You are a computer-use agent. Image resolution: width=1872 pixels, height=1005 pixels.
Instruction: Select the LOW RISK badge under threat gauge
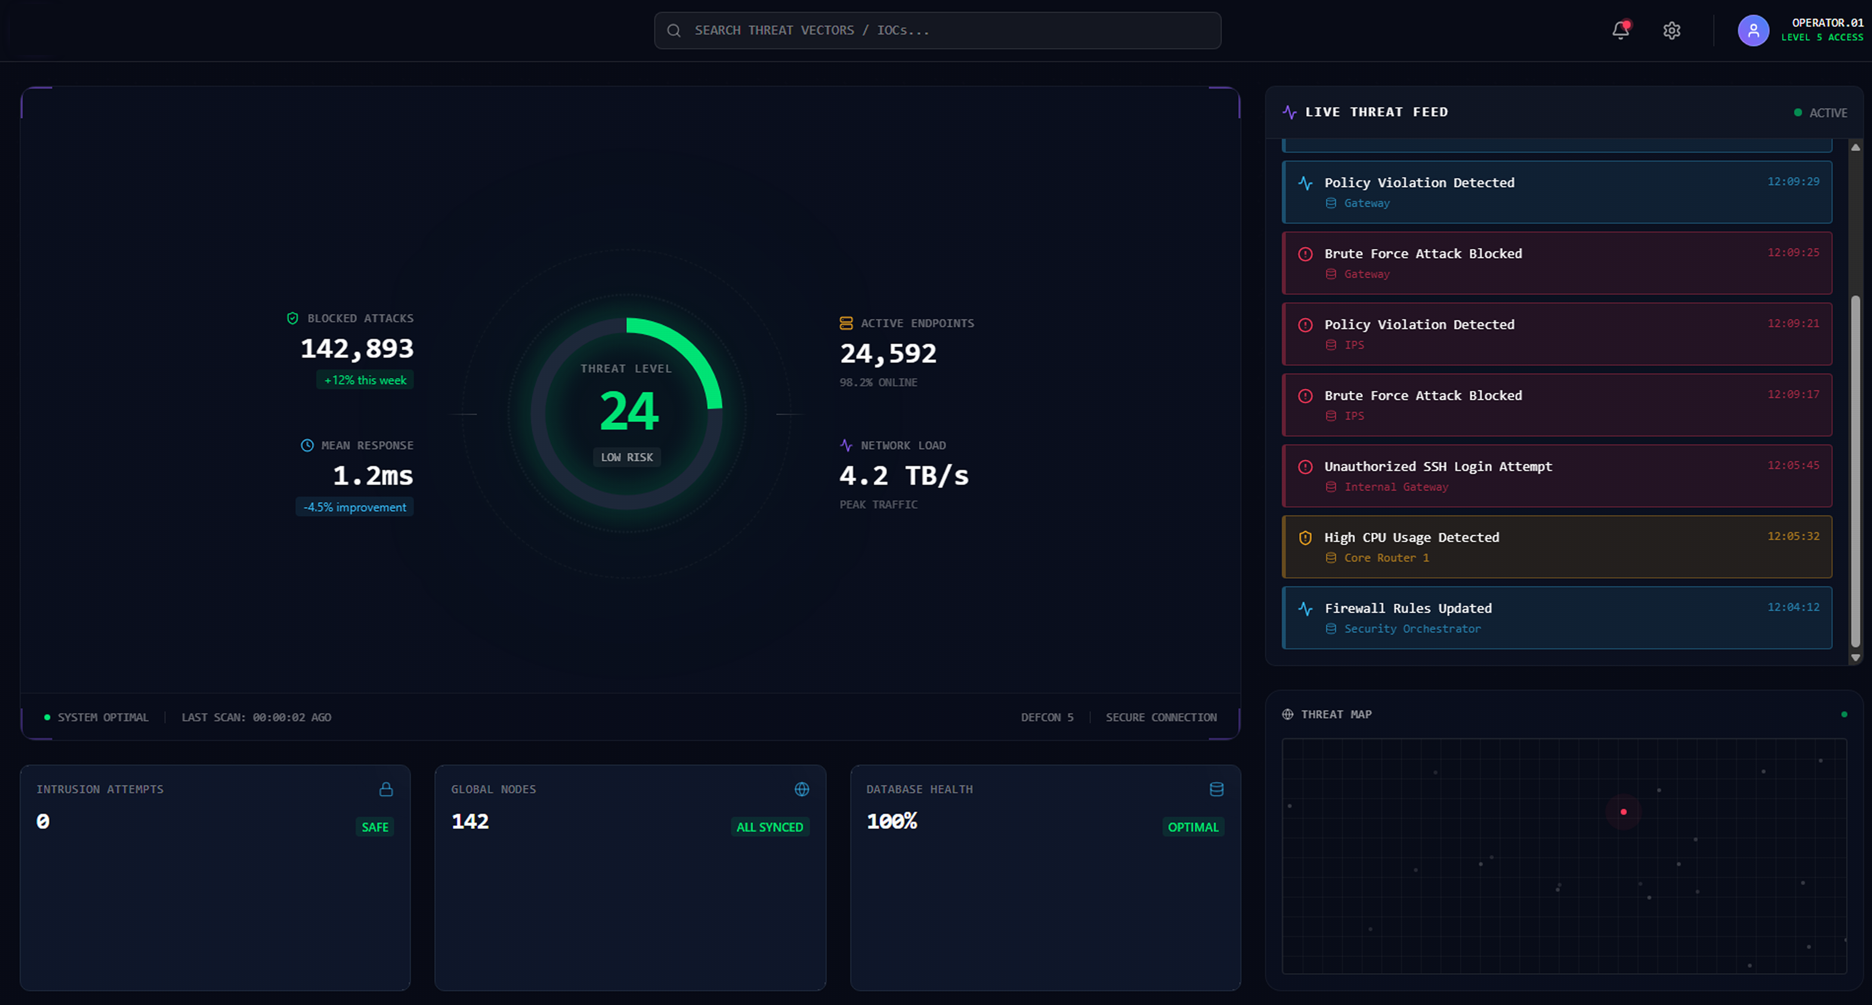coord(627,457)
